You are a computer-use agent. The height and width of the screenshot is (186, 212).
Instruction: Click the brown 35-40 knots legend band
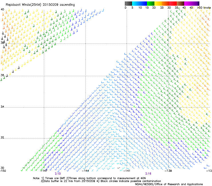tap(180, 3)
